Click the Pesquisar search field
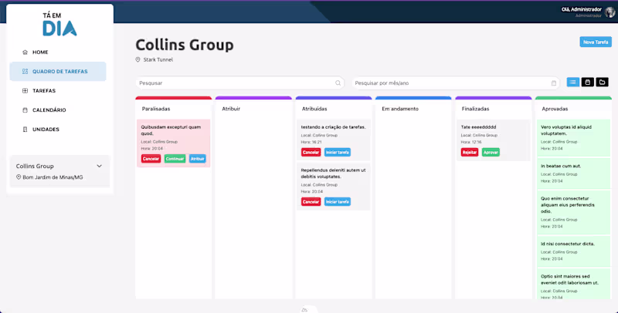618x313 pixels. coord(240,83)
